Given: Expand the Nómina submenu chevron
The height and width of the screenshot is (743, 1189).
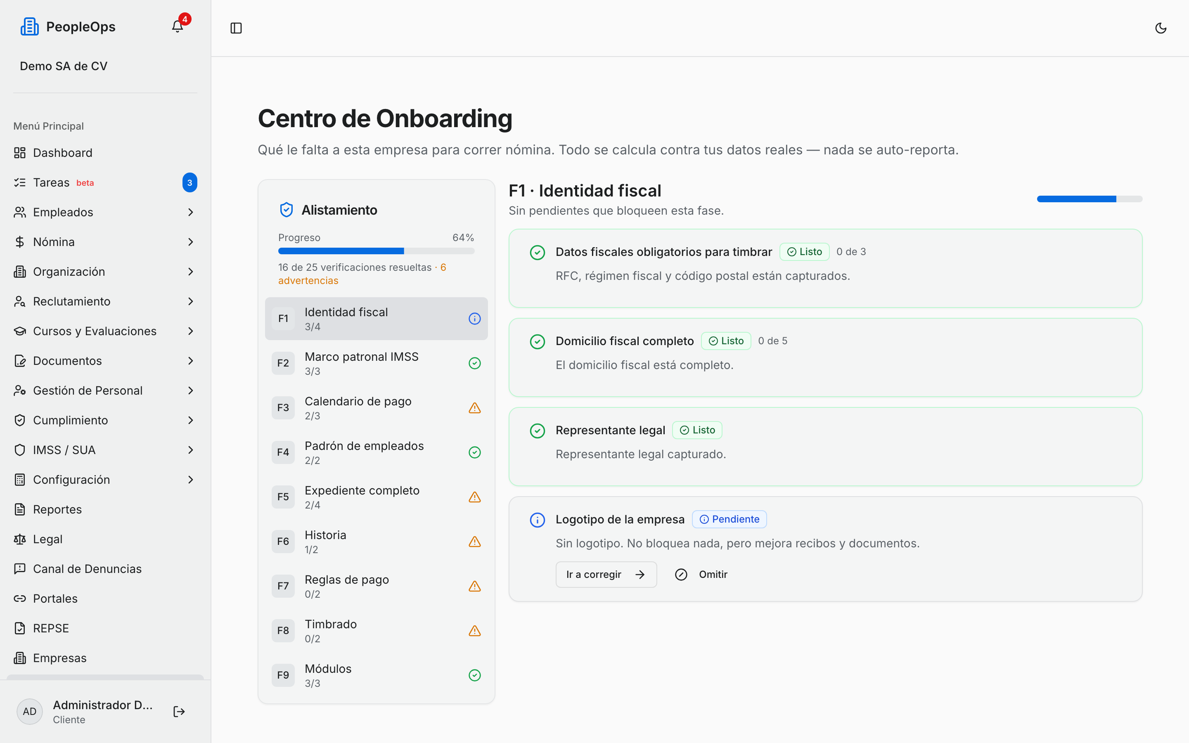Looking at the screenshot, I should [x=191, y=242].
